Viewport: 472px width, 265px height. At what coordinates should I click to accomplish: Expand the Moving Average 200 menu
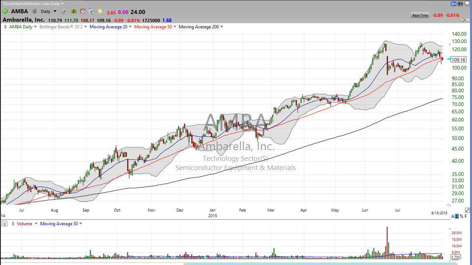coord(222,26)
